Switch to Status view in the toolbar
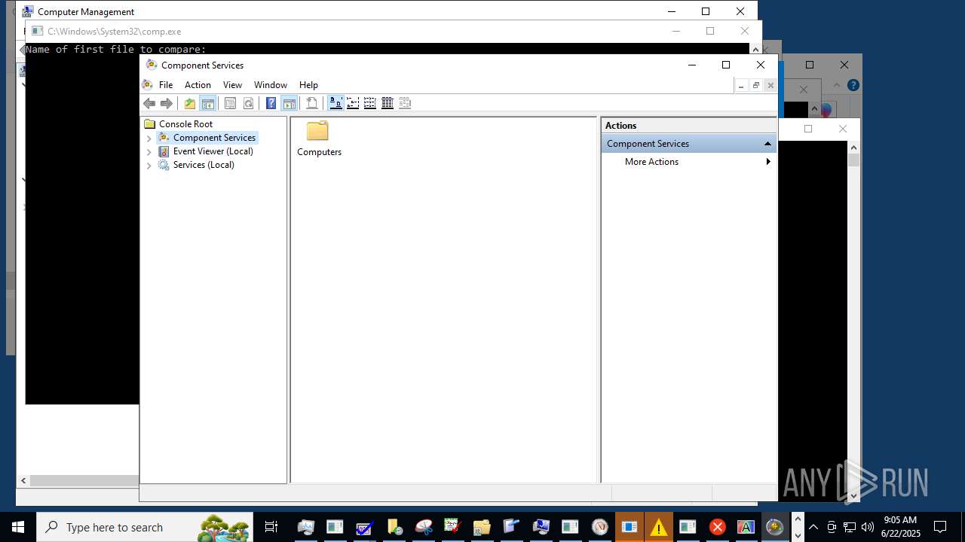965x542 pixels. (x=405, y=103)
